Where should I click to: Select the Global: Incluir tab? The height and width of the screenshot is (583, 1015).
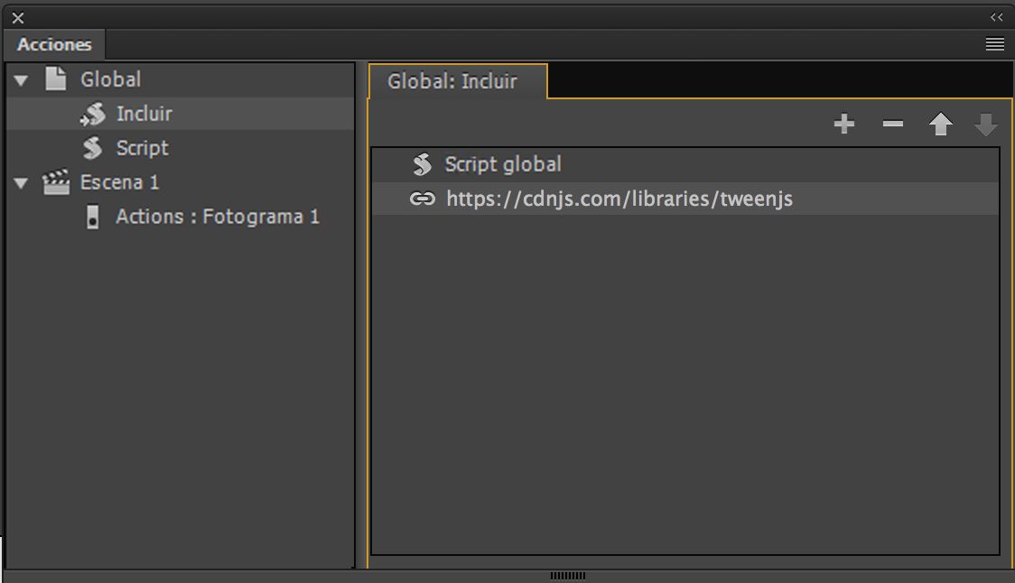point(458,81)
